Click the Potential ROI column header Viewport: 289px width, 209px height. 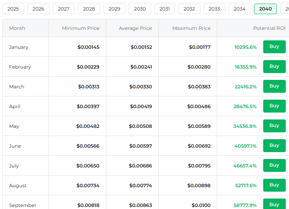pos(269,28)
